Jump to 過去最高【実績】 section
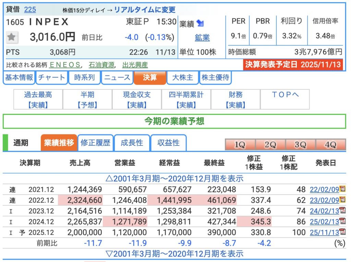The image size is (351, 262). click(38, 99)
